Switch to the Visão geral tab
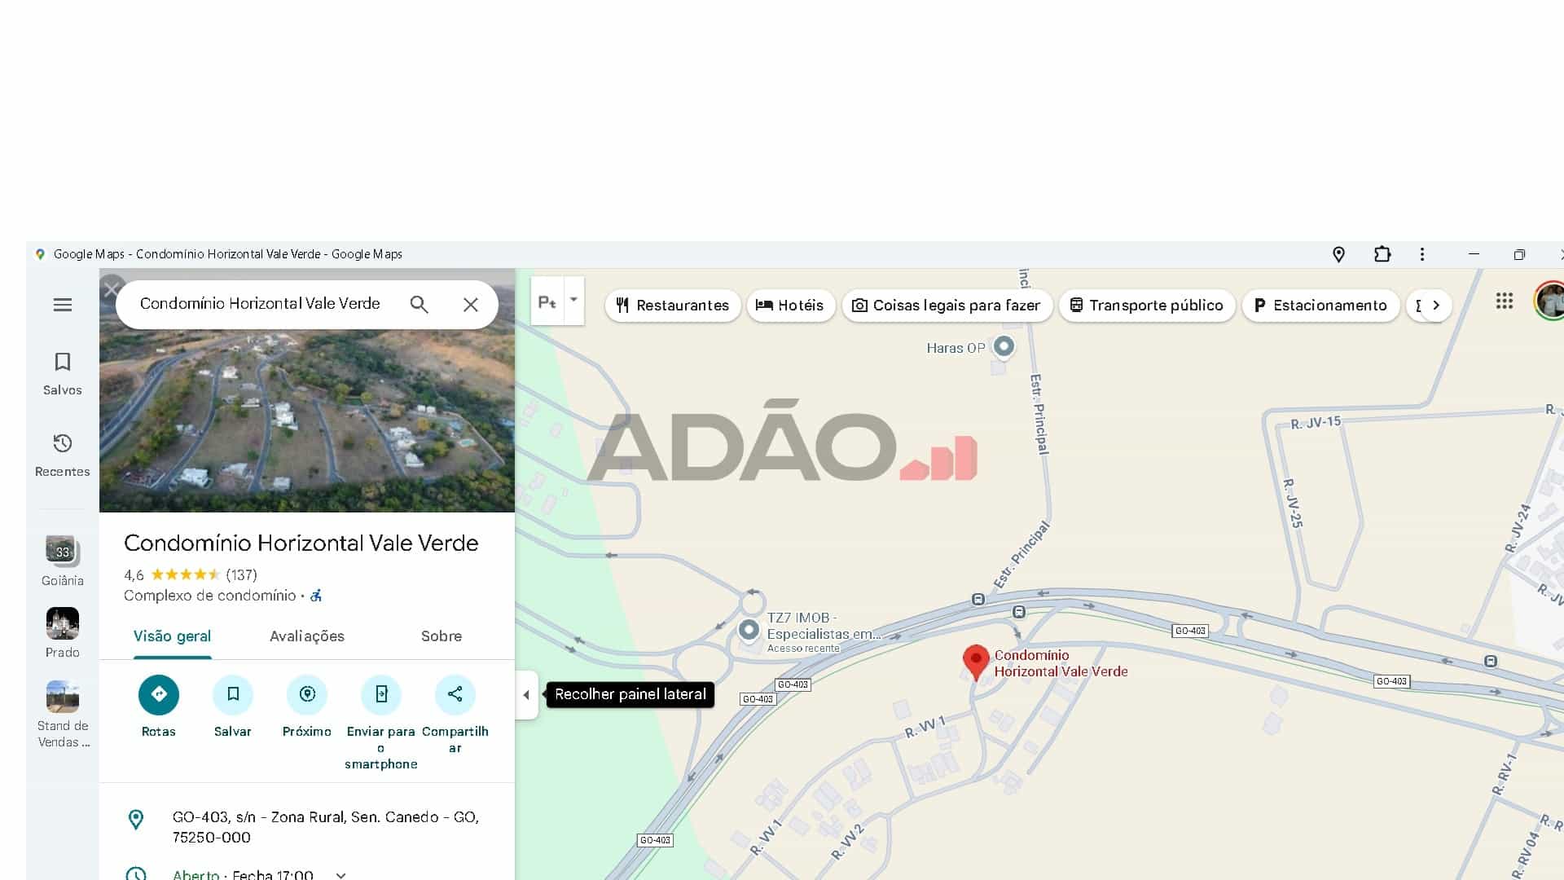 coord(173,636)
